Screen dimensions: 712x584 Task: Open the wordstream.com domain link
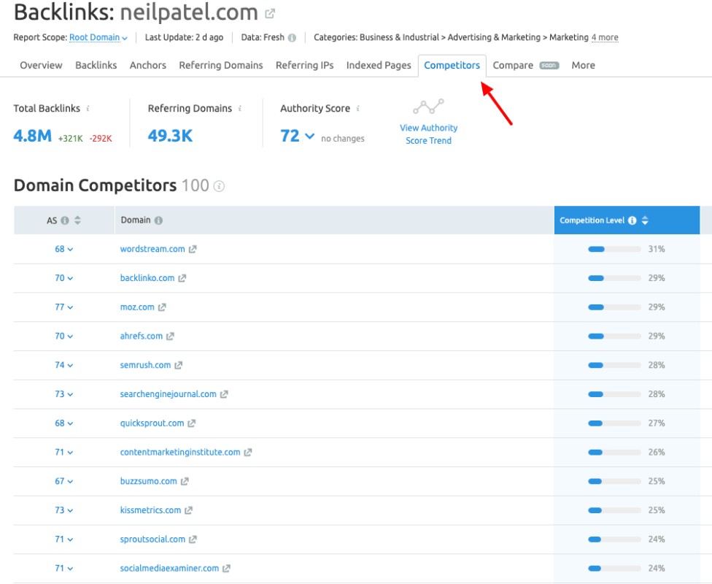[152, 249]
